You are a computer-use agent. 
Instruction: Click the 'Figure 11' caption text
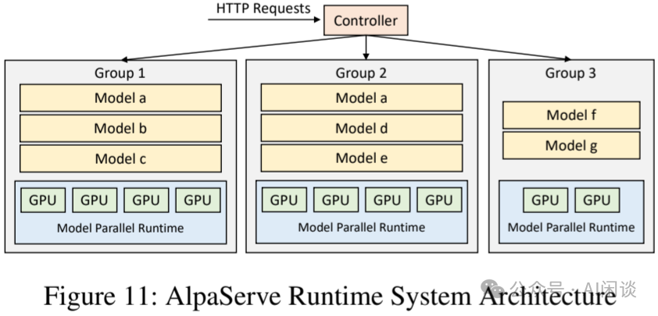[331, 296]
